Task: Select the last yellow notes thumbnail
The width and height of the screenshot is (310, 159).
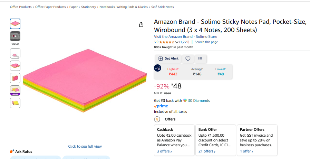Action: 15,103
